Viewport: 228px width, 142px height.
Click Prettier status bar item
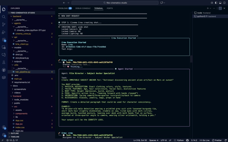[x=217, y=140]
